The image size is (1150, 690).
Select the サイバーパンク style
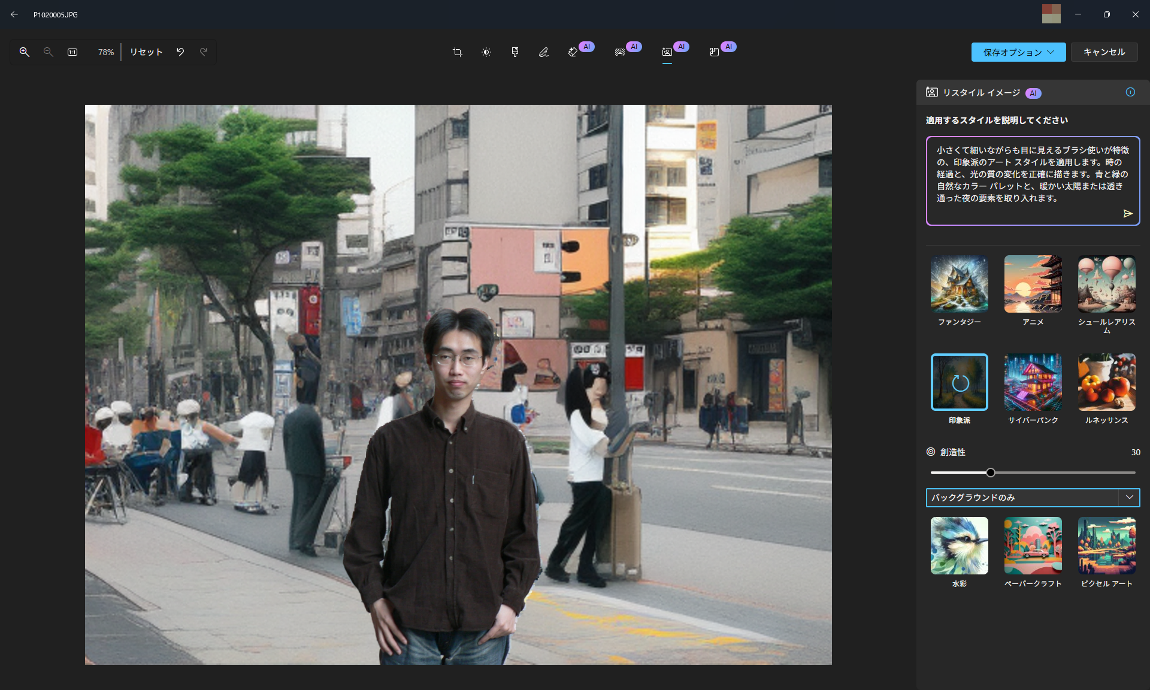(x=1032, y=382)
